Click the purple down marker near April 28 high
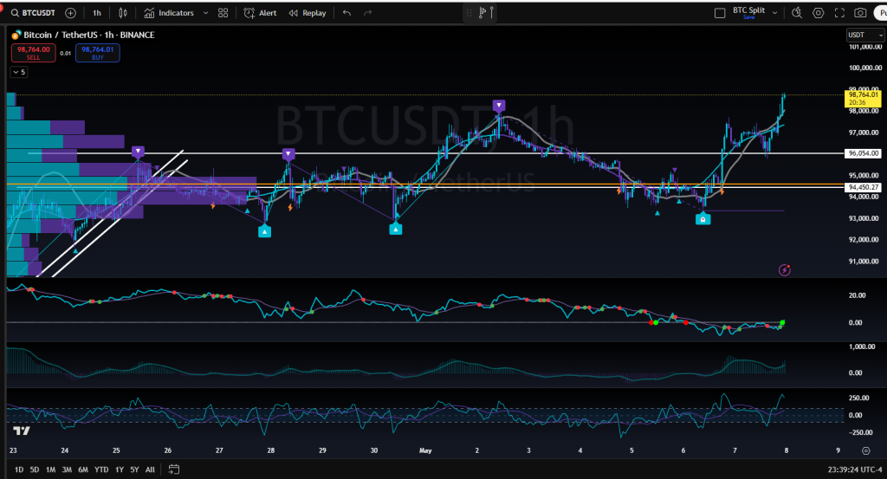Viewport: 887px width, 479px height. [x=288, y=154]
